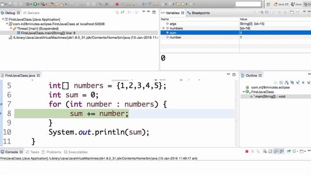Click the Step Into icon in toolbar
Screen dimensions: 311x175
click(128, 4)
